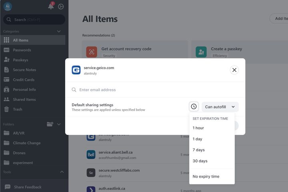This screenshot has width=288, height=192.
Task: Close the sharing dialog
Action: (x=234, y=70)
